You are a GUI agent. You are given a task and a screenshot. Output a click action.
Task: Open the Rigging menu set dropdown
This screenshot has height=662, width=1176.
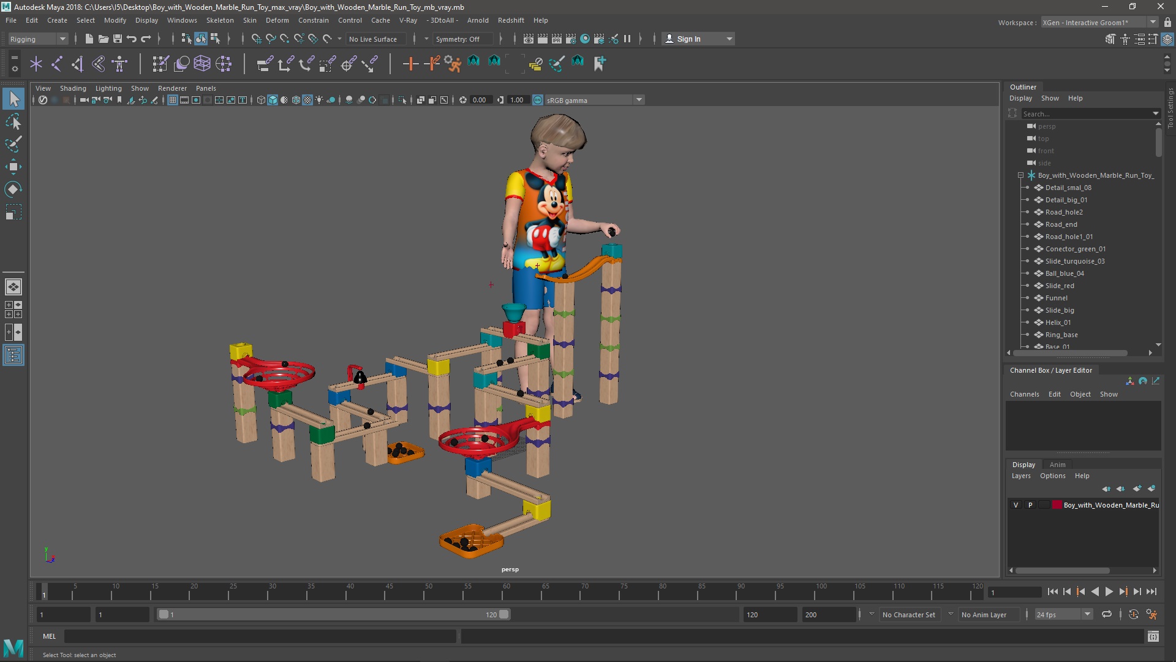click(38, 39)
